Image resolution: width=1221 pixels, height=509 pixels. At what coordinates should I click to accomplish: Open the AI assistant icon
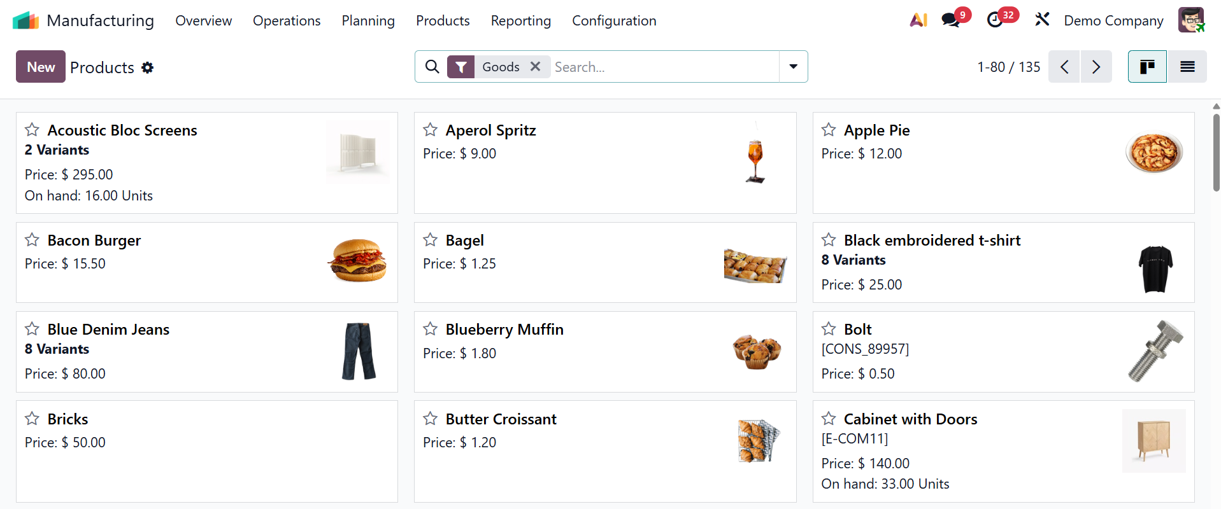coord(918,20)
